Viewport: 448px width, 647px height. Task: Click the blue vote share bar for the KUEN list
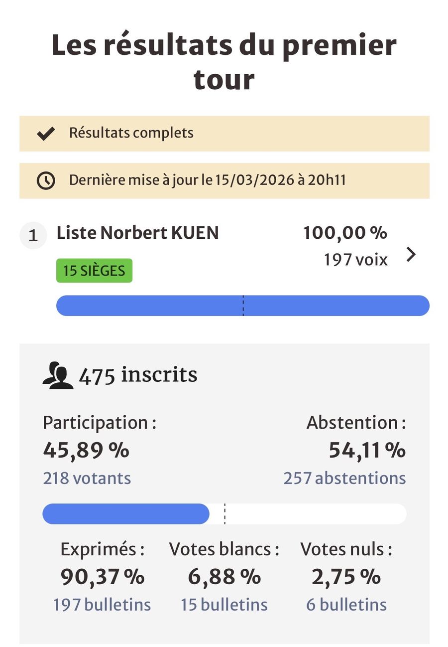(x=242, y=306)
